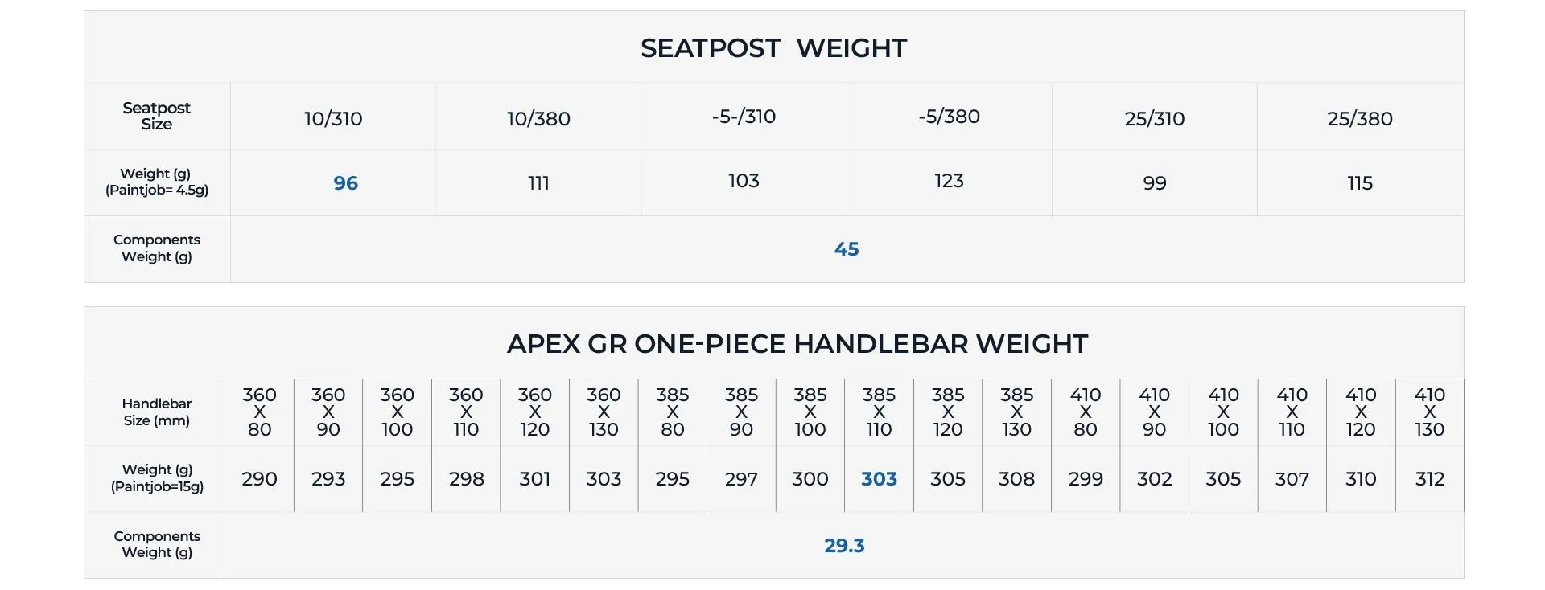This screenshot has width=1545, height=590.
Task: Click the 290 gram handlebar weight
Action: pyautogui.click(x=259, y=479)
